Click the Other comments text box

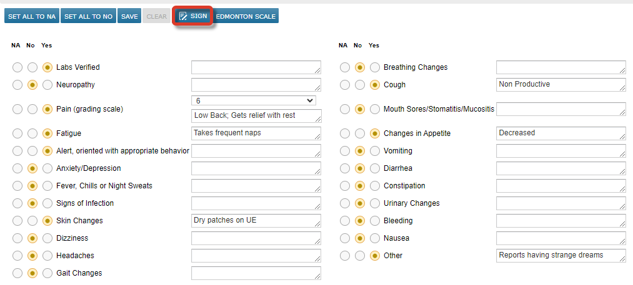pyautogui.click(x=560, y=256)
